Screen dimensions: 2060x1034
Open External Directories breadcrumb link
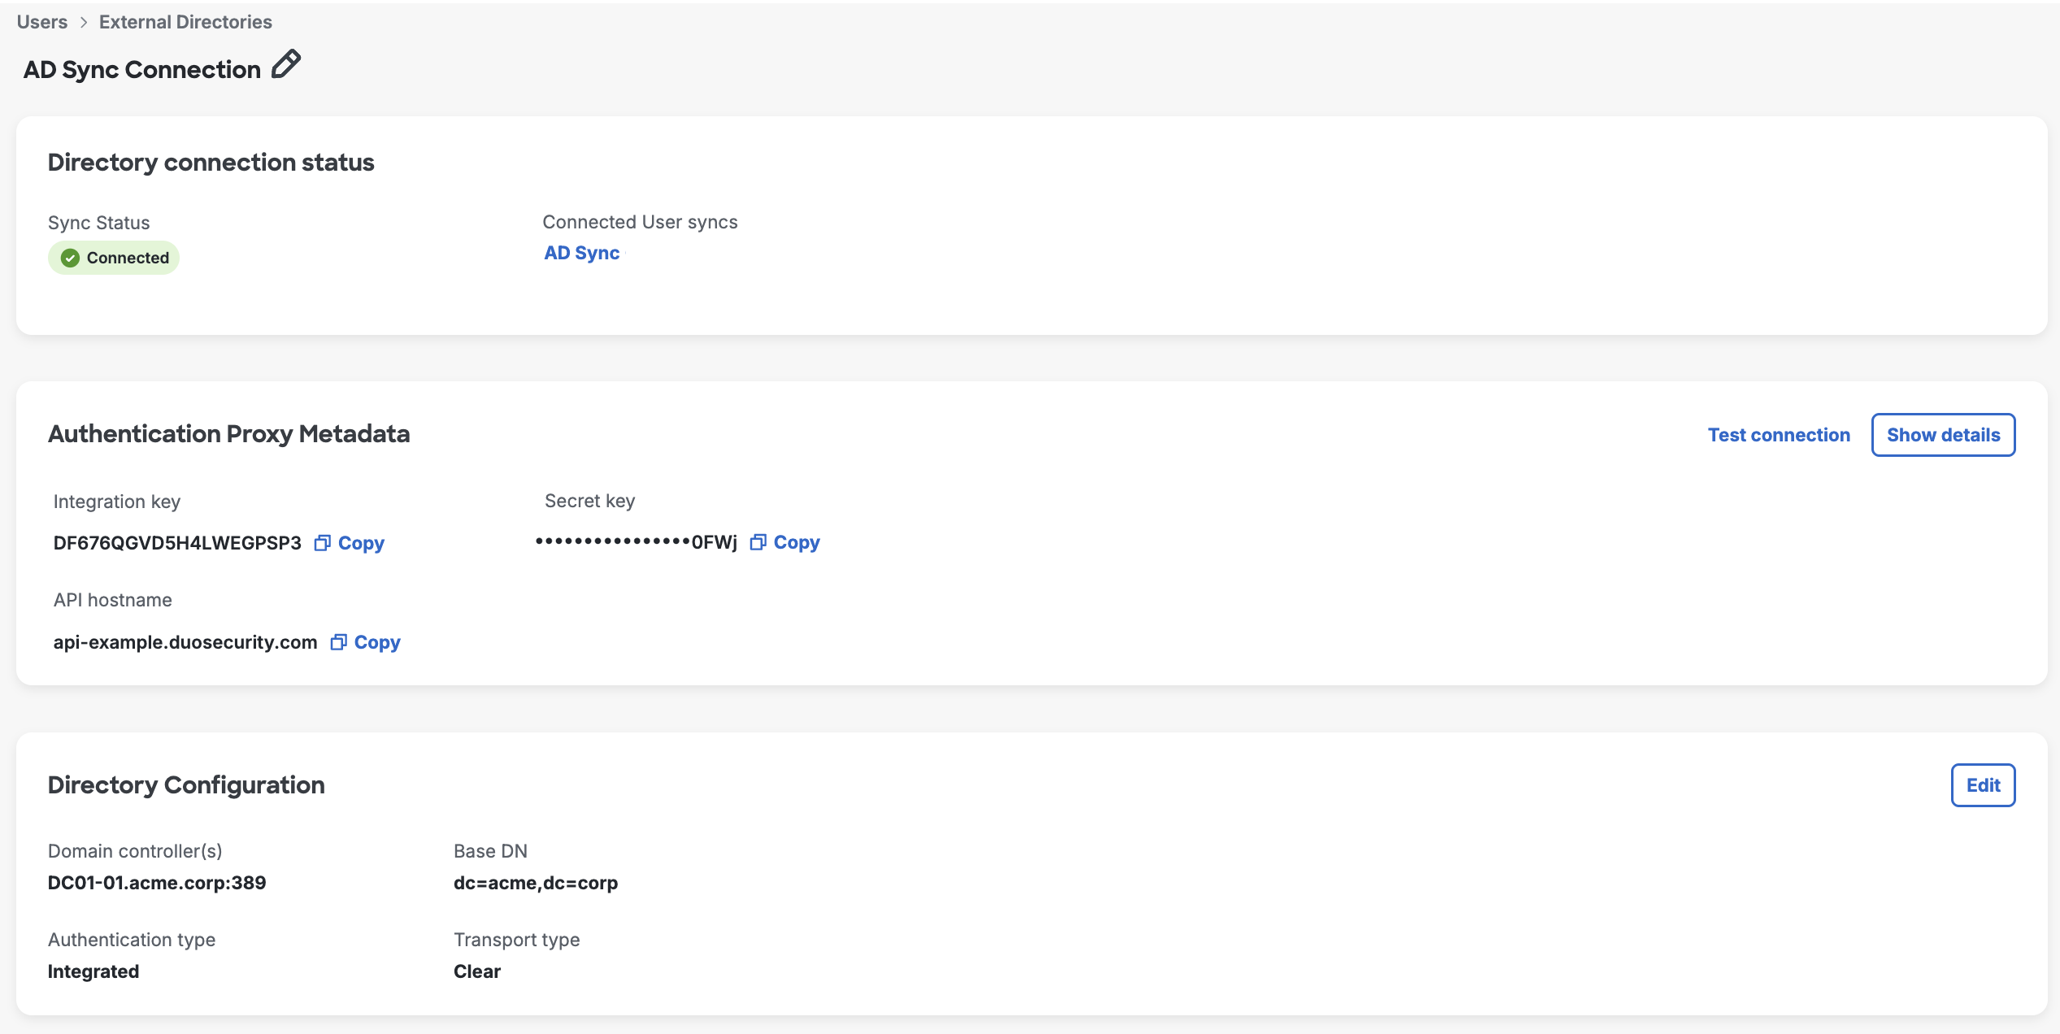pyautogui.click(x=185, y=22)
